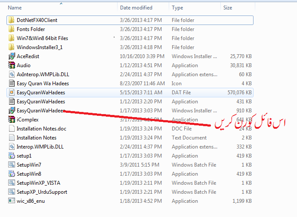297x217 pixels.
Task: Select the setup1 file name
Action: coord(24,156)
